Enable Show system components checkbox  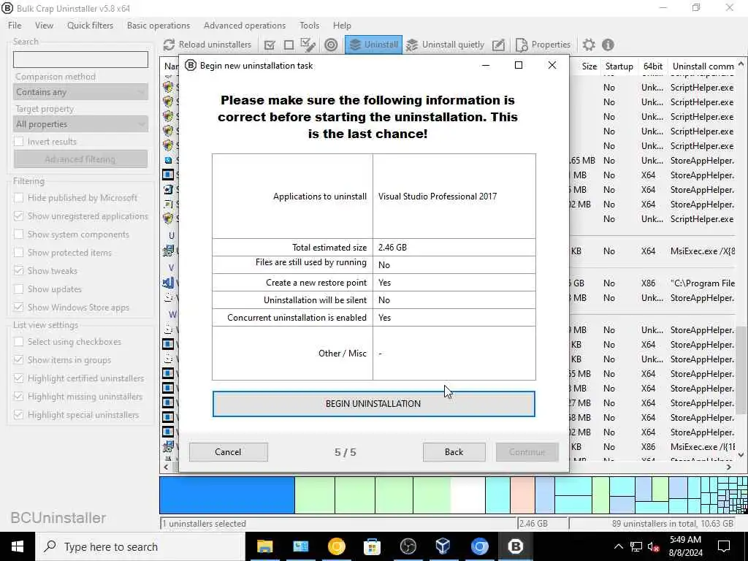[18, 234]
